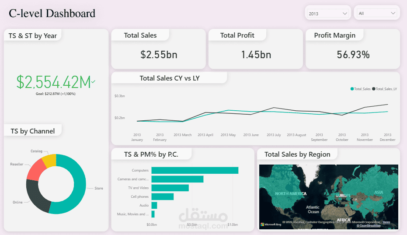Click the Reseller label on donut chart
Screen dimensions: 407x235
pos(17,164)
